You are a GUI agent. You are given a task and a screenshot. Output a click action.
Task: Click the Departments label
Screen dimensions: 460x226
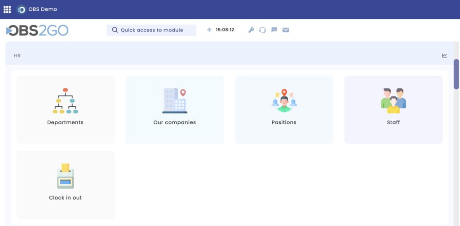pyautogui.click(x=66, y=122)
